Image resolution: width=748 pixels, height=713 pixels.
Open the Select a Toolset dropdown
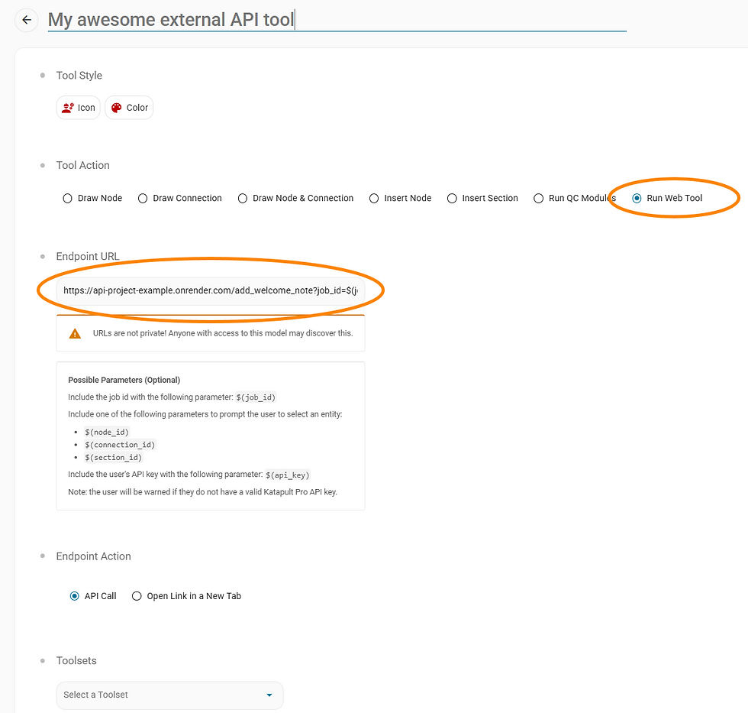coord(169,695)
